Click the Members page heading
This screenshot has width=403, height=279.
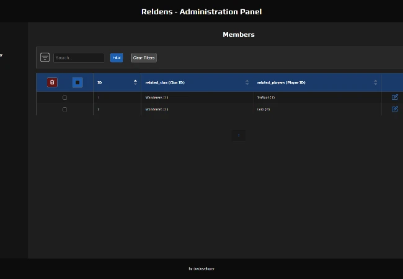pos(239,35)
